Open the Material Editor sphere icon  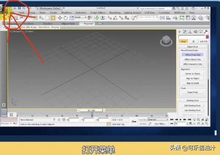tap(201, 18)
